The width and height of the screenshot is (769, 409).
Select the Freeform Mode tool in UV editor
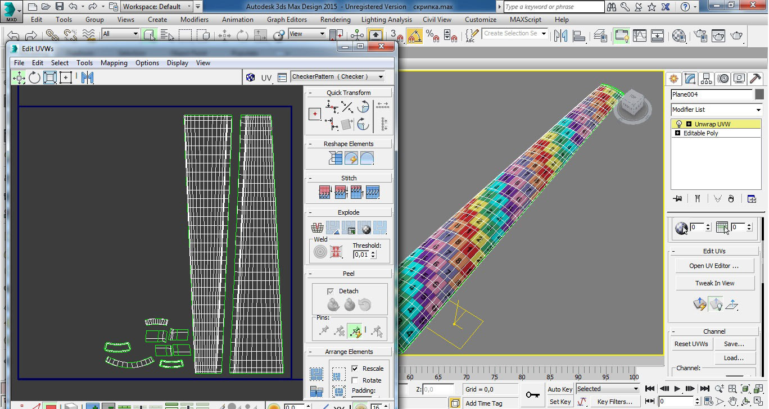(66, 78)
